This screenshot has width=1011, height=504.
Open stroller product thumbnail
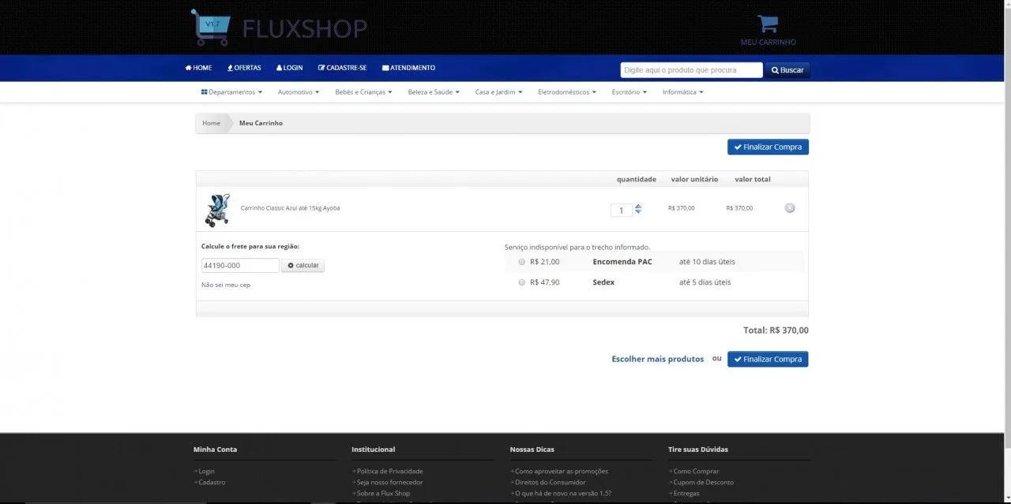click(x=217, y=210)
